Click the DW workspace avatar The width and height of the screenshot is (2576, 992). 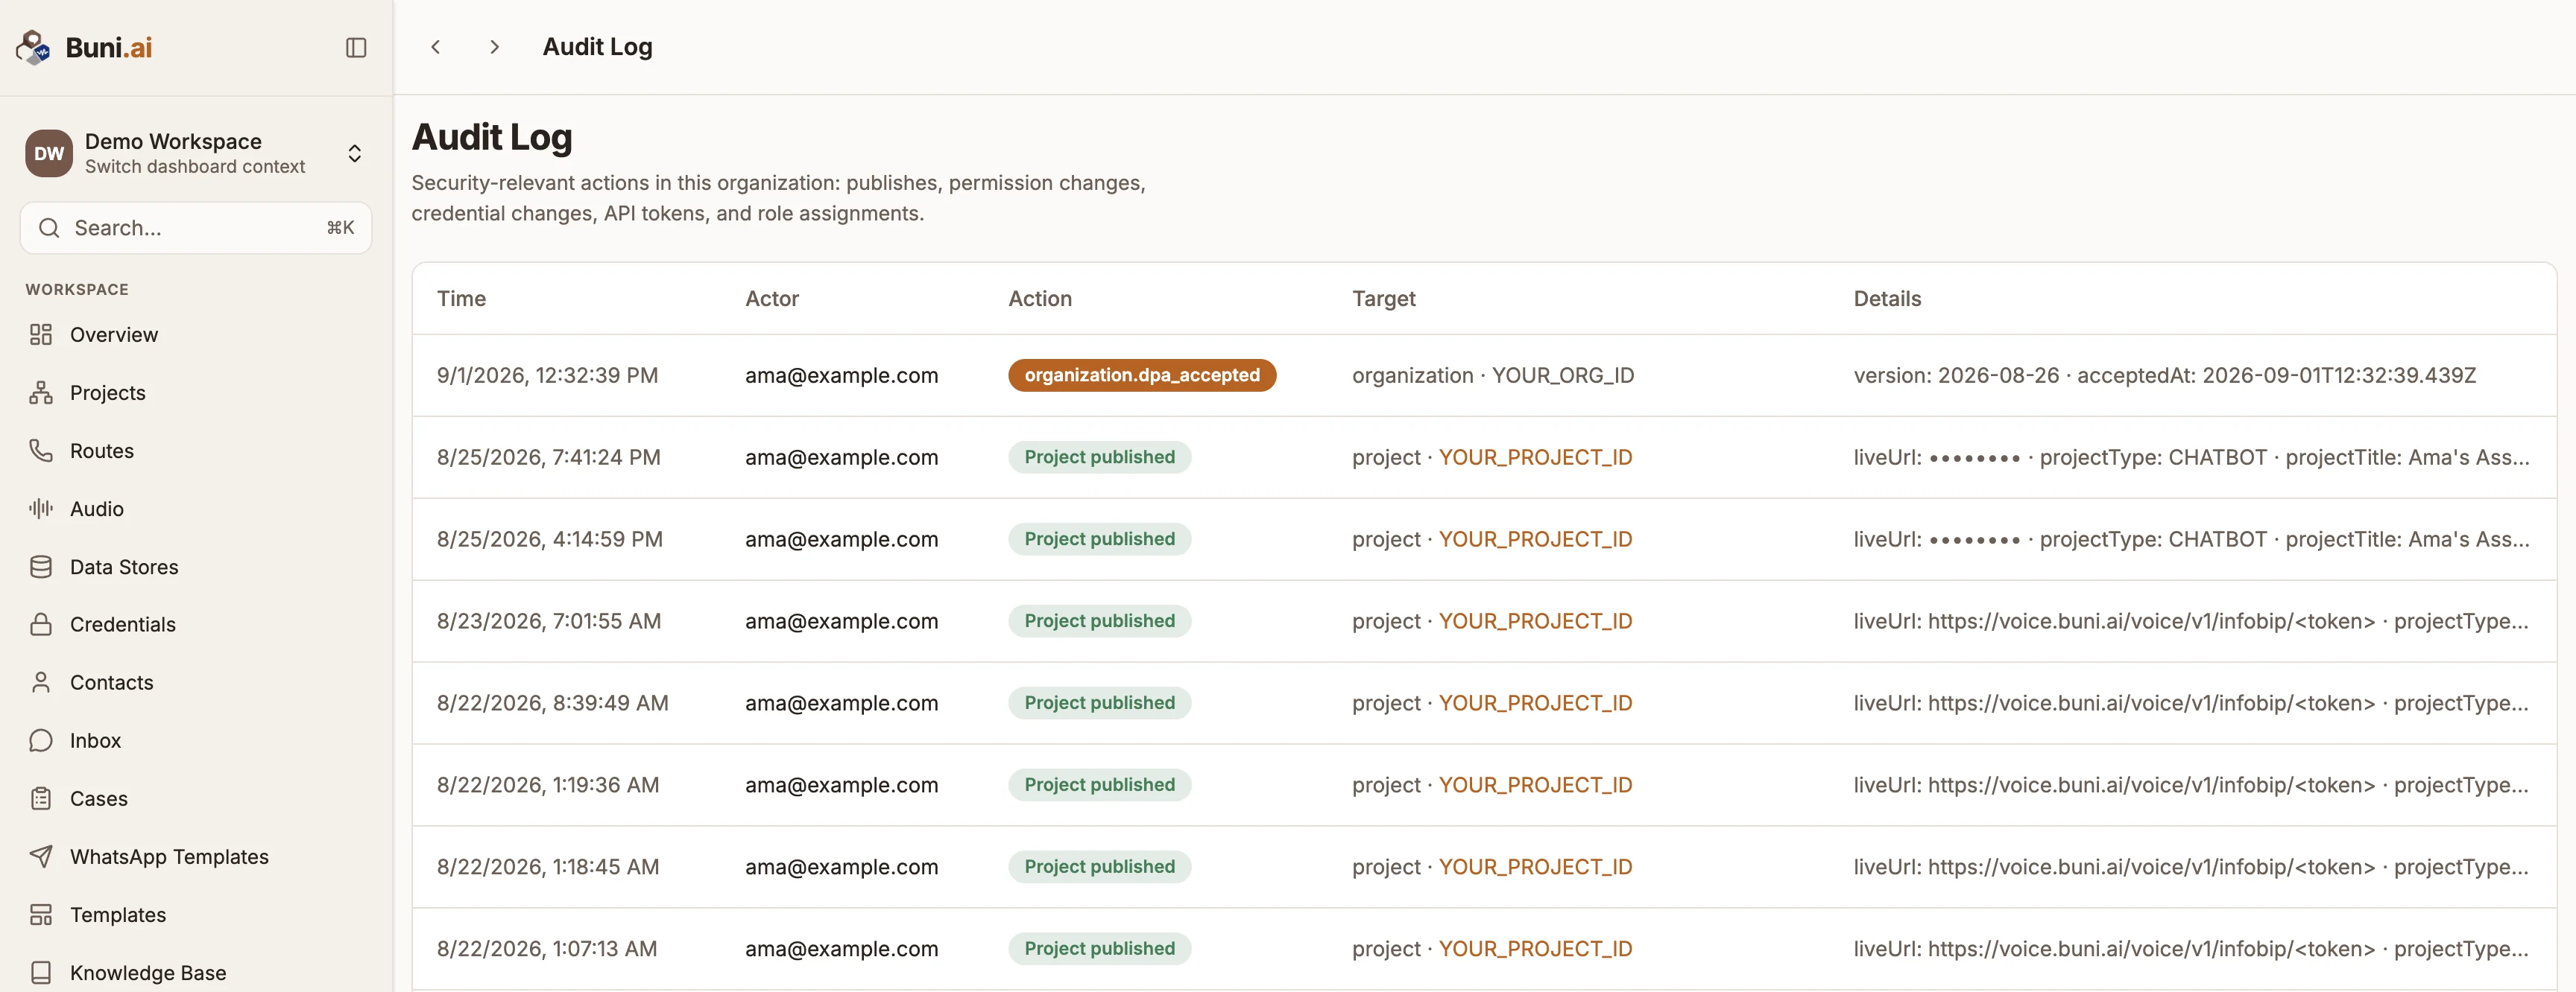coord(49,153)
